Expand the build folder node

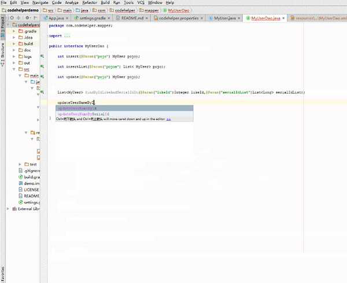(x=14, y=44)
